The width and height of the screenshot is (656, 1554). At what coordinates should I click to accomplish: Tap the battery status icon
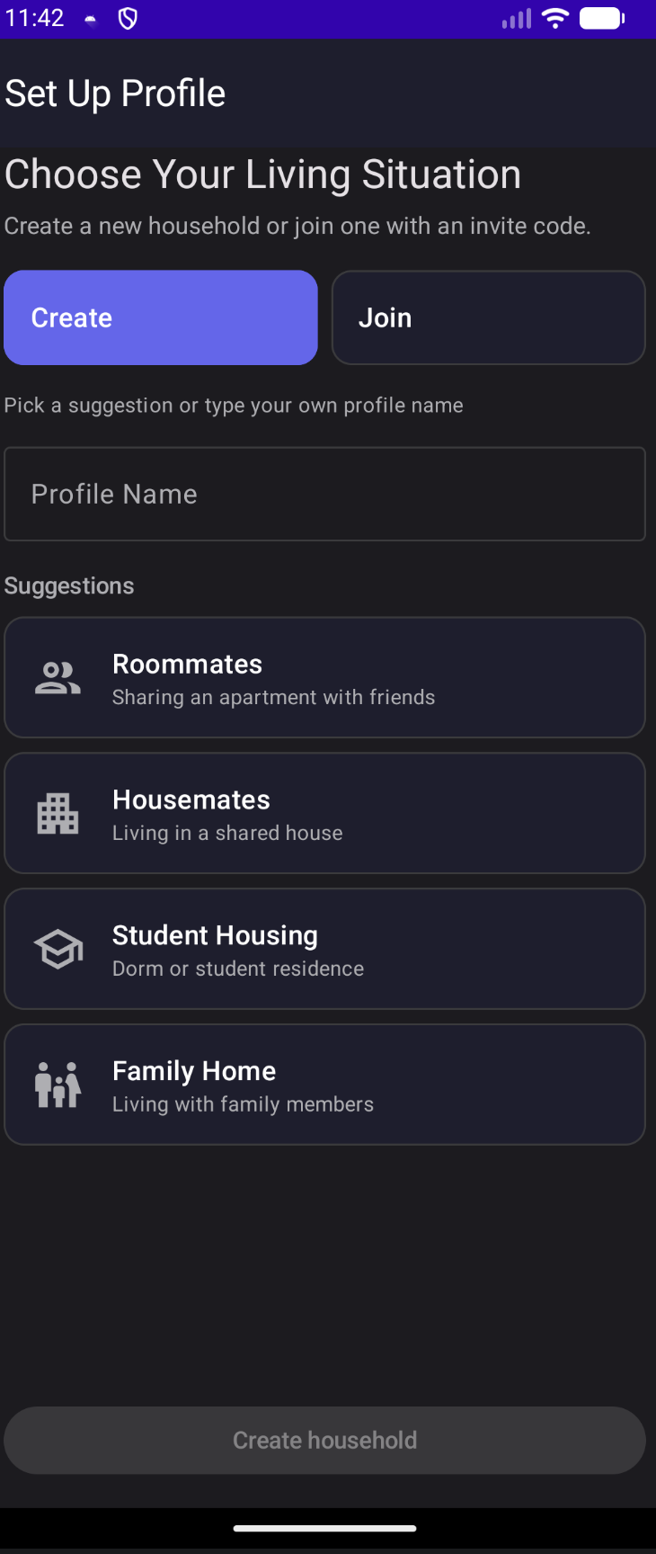[x=601, y=18]
